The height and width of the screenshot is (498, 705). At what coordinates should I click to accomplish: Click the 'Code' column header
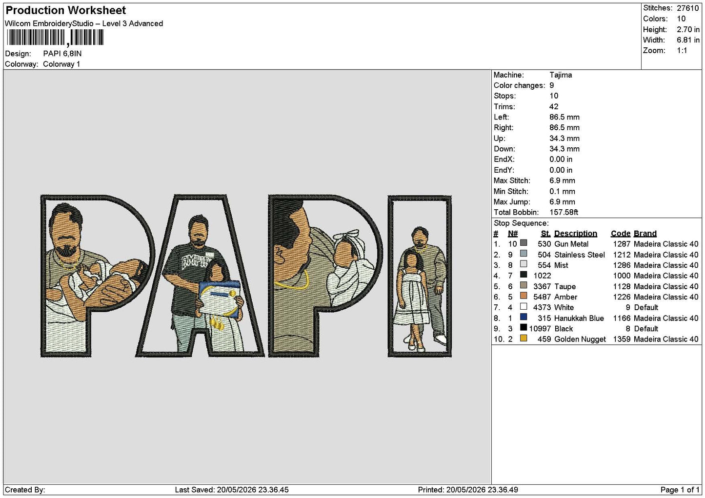click(x=621, y=233)
